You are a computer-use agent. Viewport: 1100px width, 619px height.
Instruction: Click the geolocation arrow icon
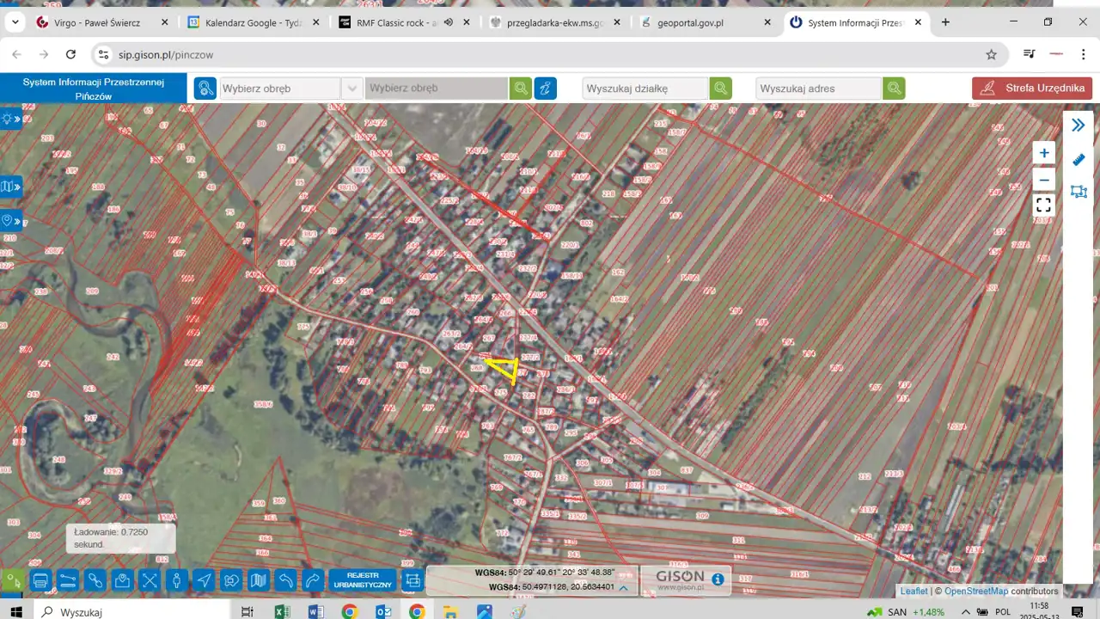(204, 580)
